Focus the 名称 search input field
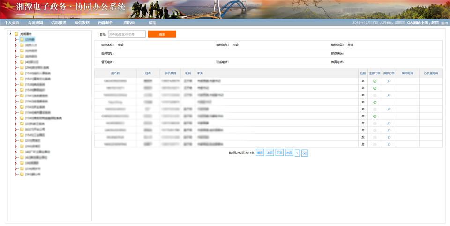This screenshot has height=226, width=450. 127,34
